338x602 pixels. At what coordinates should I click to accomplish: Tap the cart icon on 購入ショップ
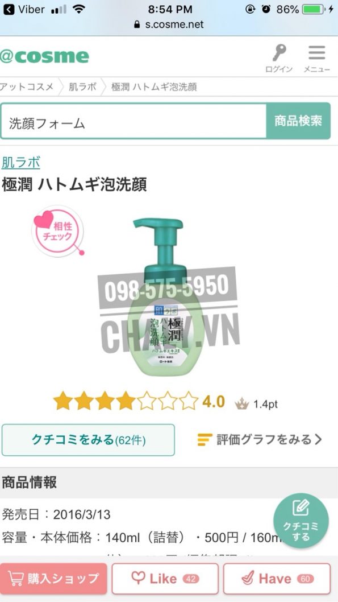click(15, 579)
